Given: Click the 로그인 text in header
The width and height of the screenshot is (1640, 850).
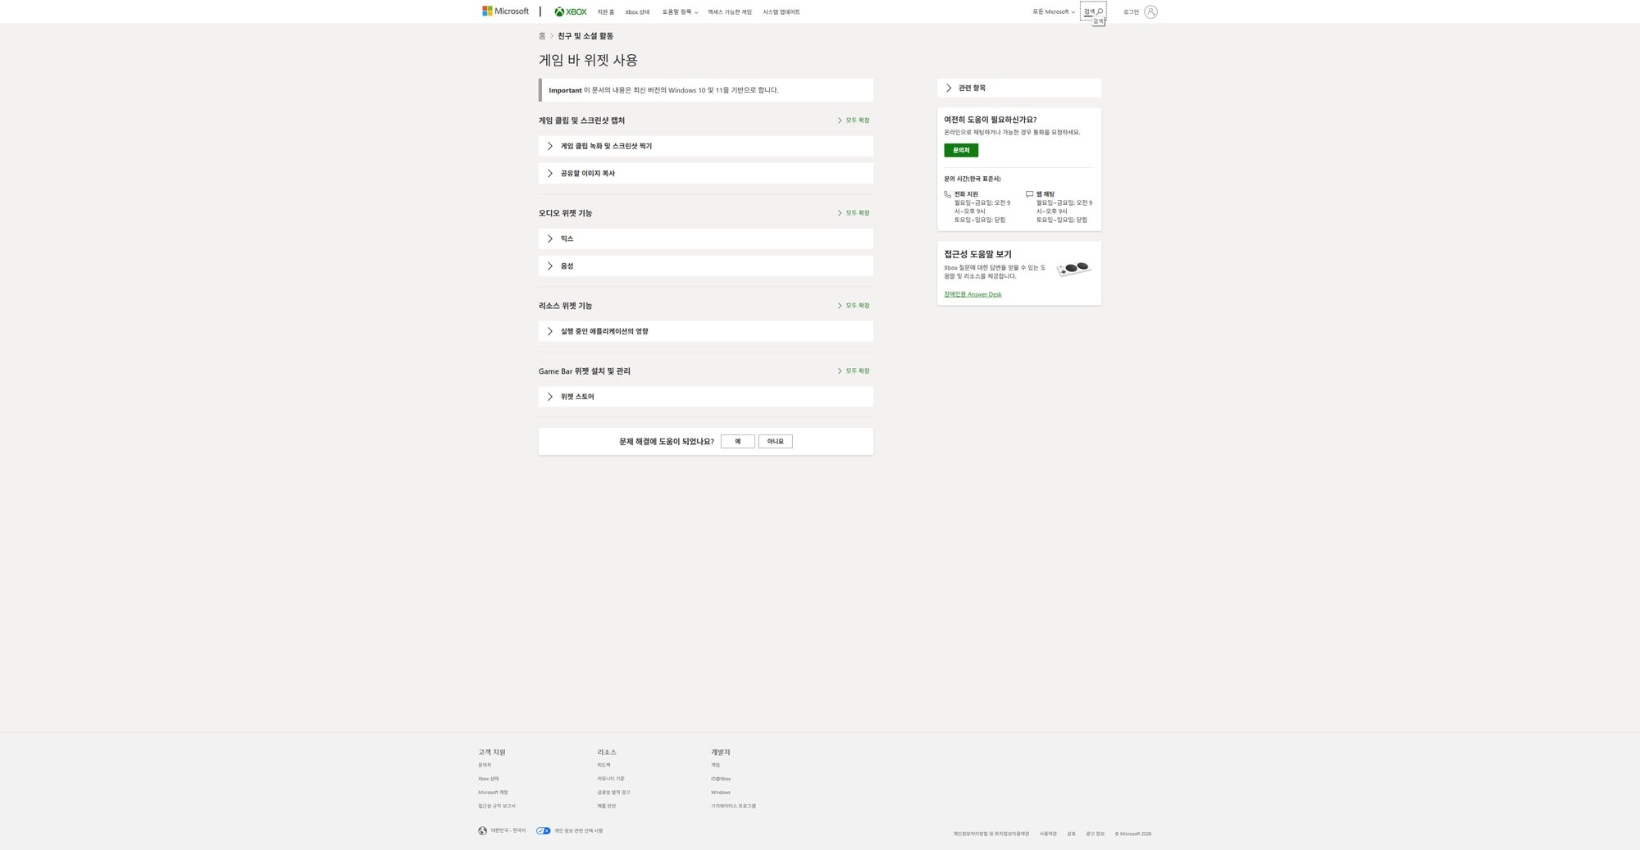Looking at the screenshot, I should [1131, 12].
